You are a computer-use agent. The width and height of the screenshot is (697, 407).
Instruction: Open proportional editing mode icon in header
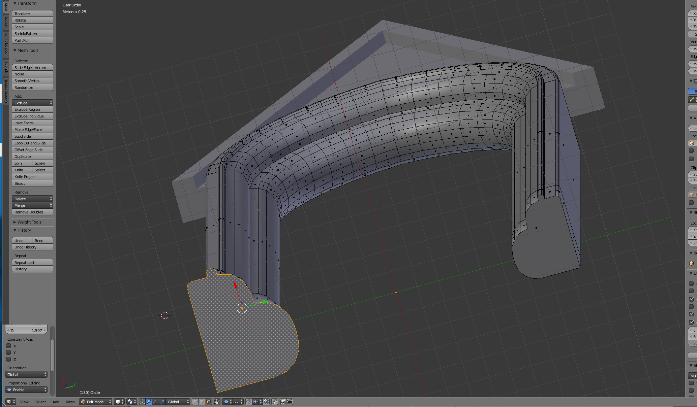click(228, 402)
